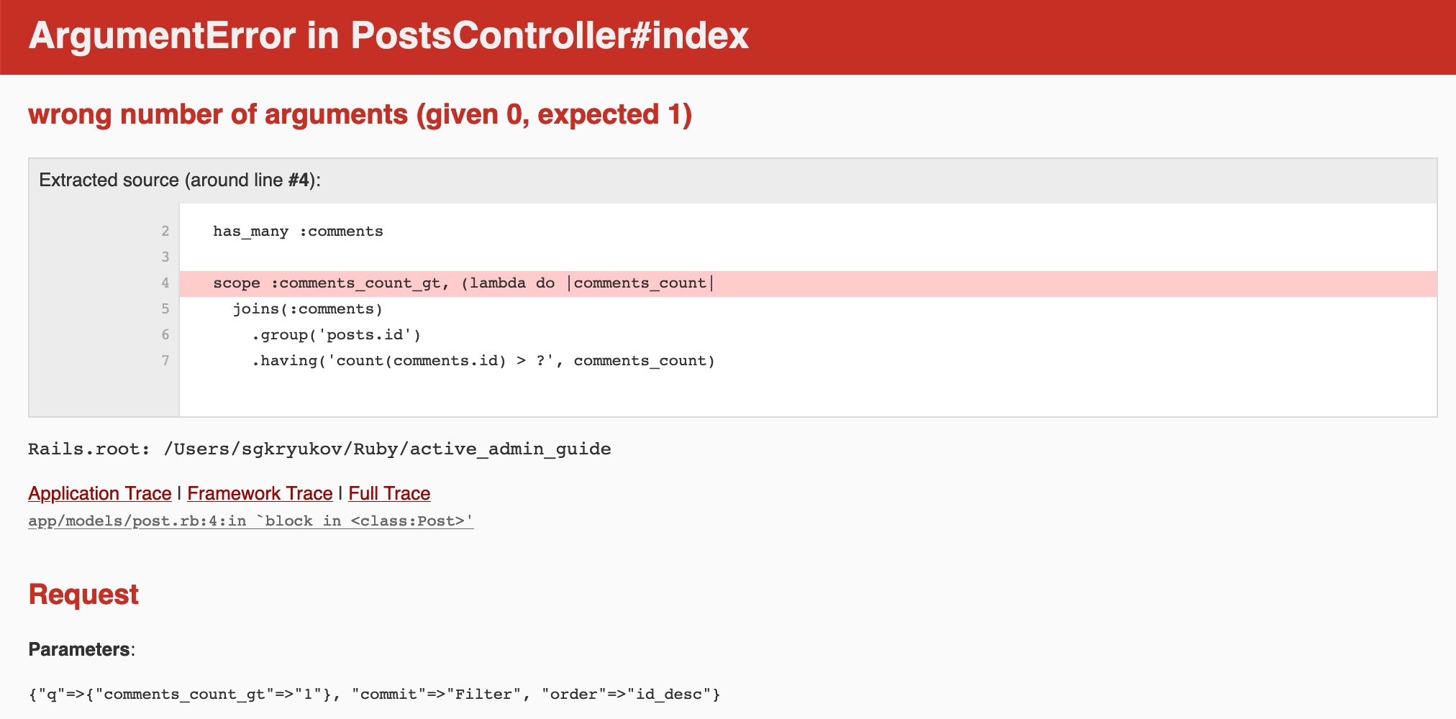The image size is (1456, 719).
Task: Click the Extracted source header bar
Action: 733,180
